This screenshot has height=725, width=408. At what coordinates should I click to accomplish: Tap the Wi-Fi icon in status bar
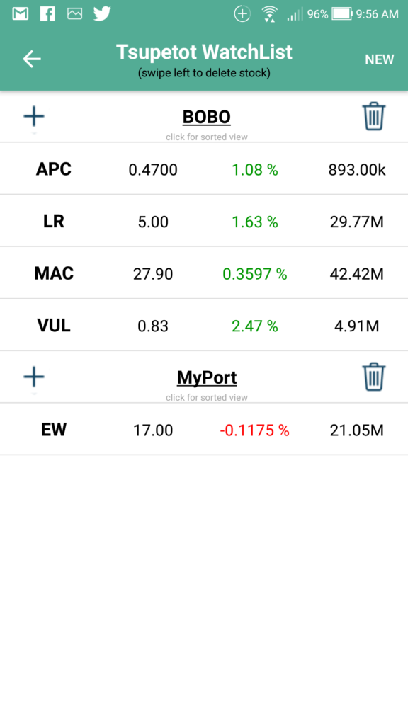269,14
